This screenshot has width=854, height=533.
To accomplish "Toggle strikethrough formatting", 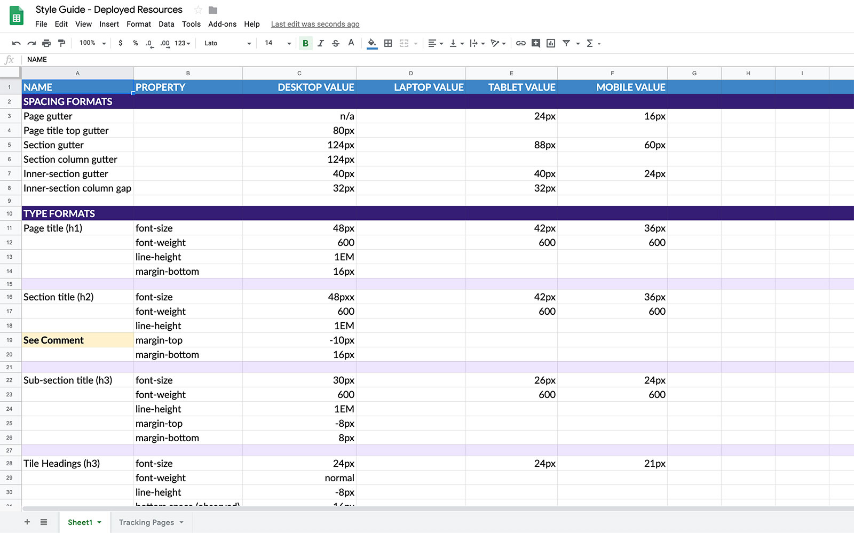I will click(336, 43).
